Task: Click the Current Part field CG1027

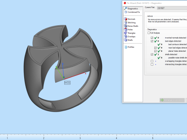Action: point(172,8)
